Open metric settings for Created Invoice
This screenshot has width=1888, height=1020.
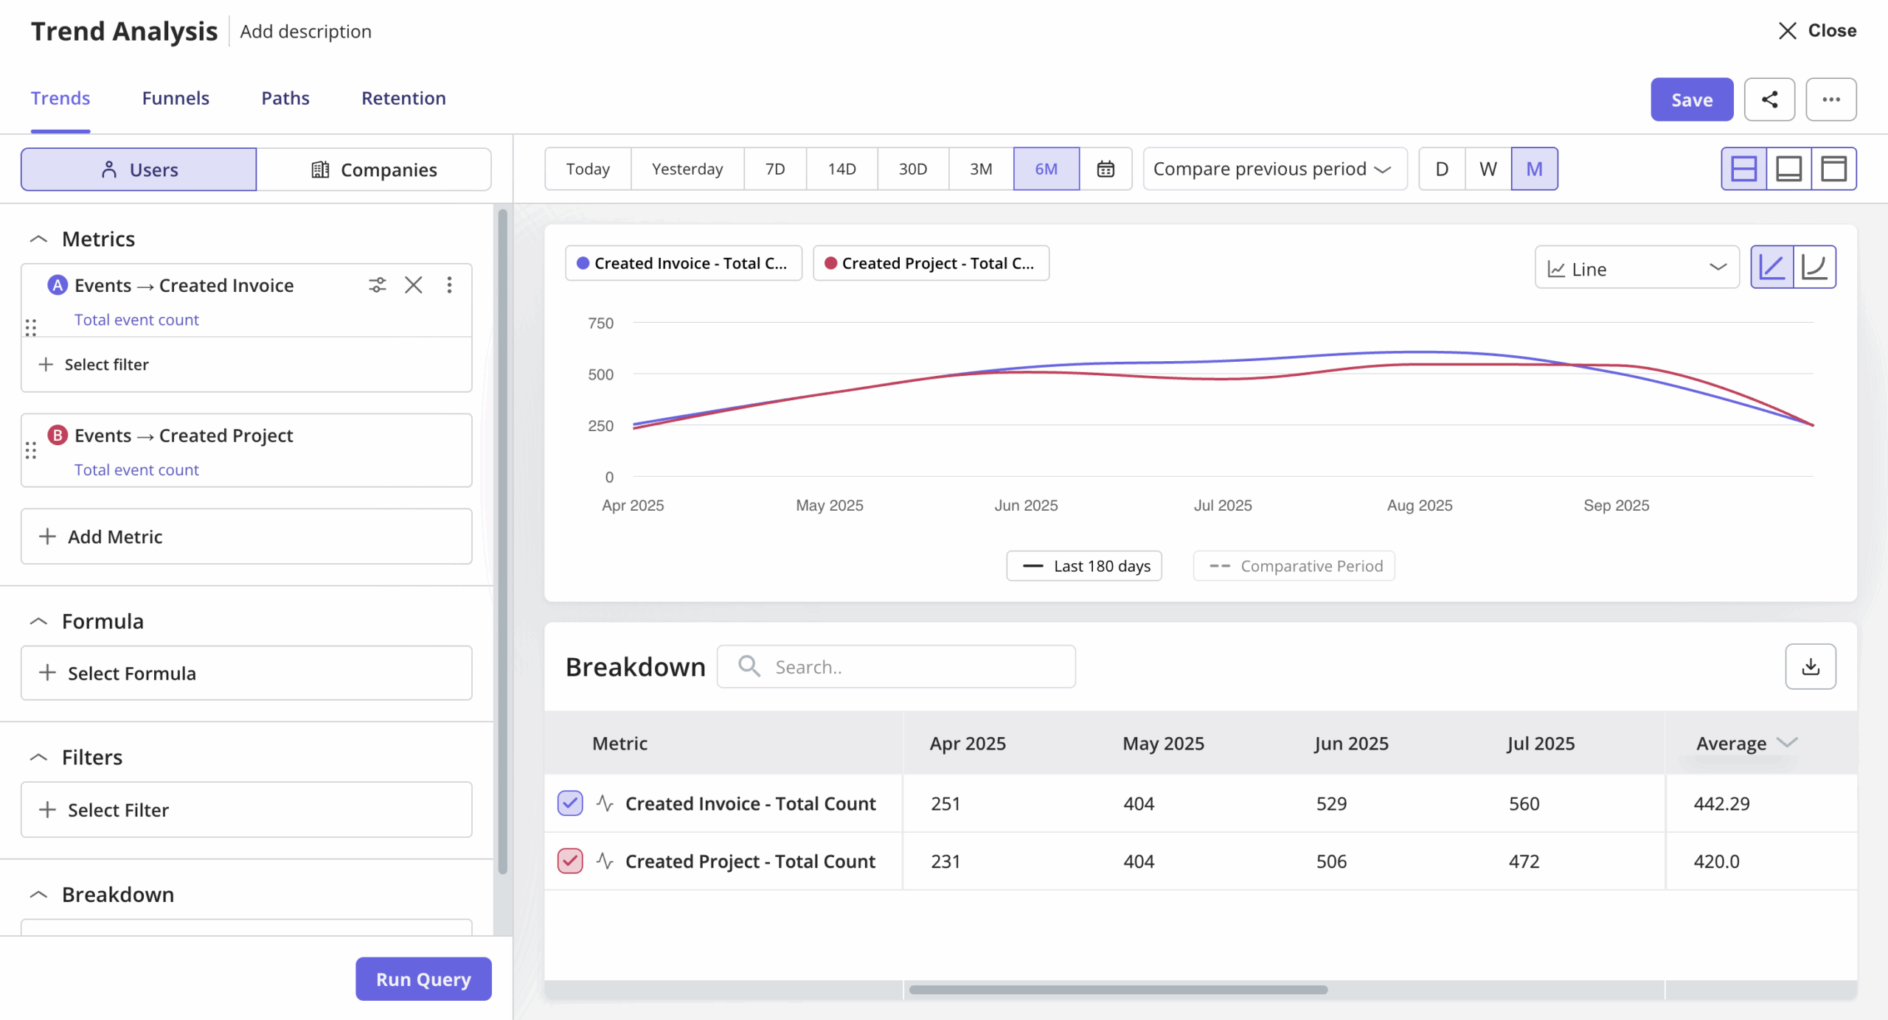tap(377, 284)
